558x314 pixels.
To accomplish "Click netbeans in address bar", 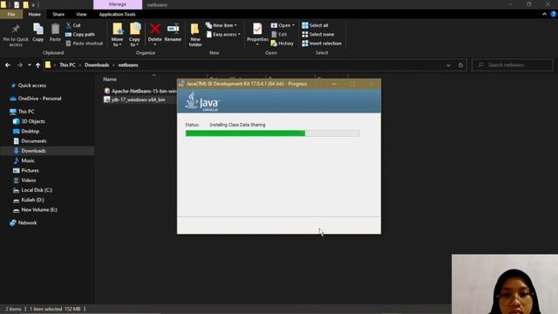I will (x=128, y=65).
